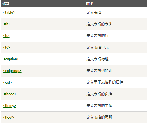This screenshot has width=147, height=126.
Task: Click the 定义表格的页脚 description text
Action: (x=99, y=117)
